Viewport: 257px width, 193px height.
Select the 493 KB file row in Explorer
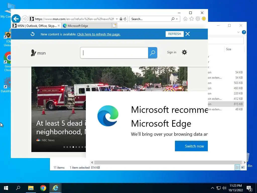[x=226, y=88]
